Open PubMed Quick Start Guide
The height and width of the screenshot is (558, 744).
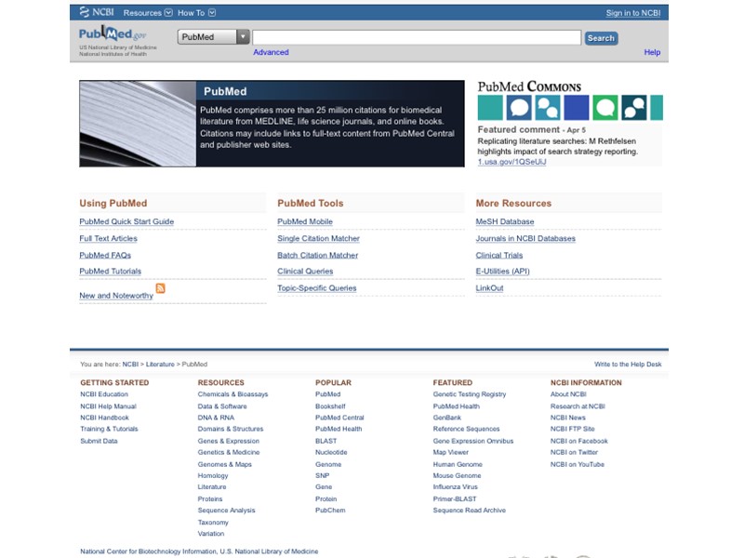pos(126,221)
